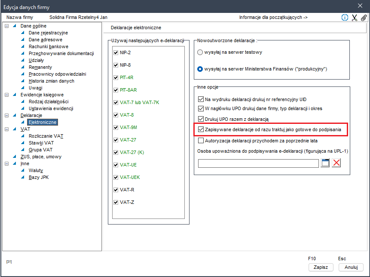Image resolution: width=370 pixels, height=277 pixels.
Task: Select Pracownicy odpowiedzialni item
Action: pos(57,74)
